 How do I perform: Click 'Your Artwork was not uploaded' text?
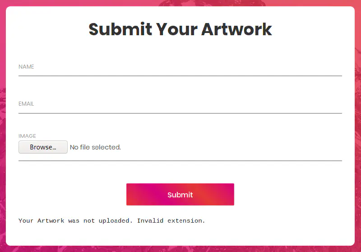pos(76,221)
